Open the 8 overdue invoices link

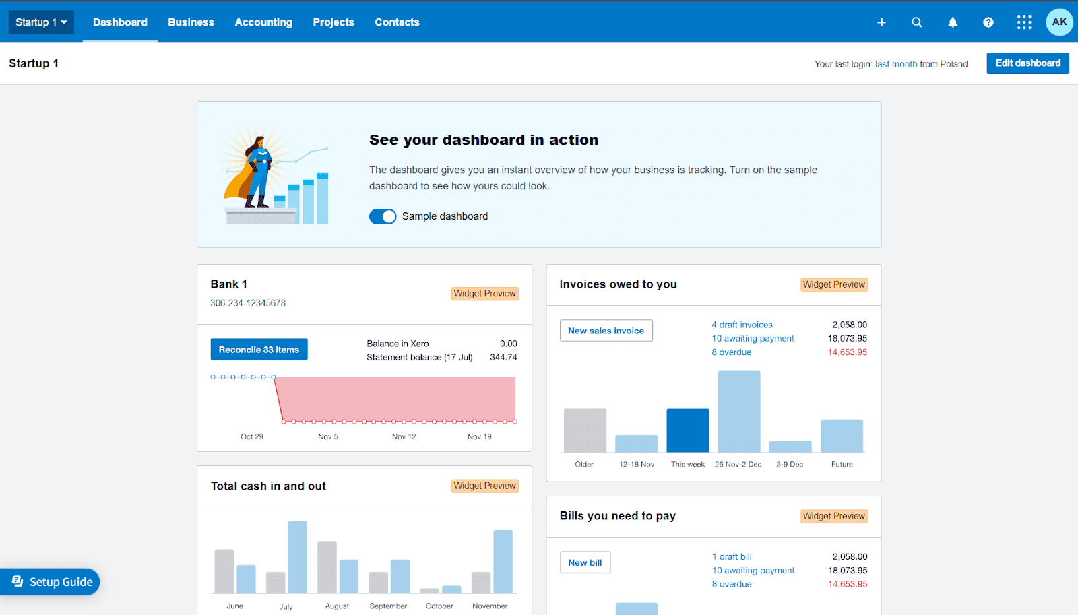[731, 352]
